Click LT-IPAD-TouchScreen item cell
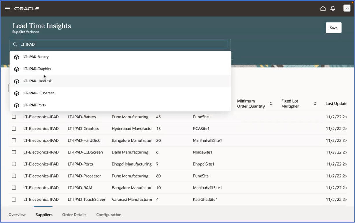Viewport: 355px width, 223px height. pos(87,200)
